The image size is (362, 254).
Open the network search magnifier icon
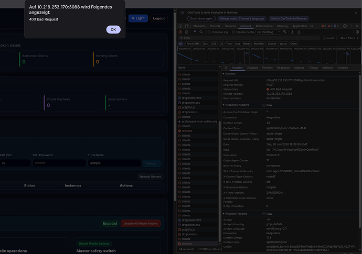point(201,32)
